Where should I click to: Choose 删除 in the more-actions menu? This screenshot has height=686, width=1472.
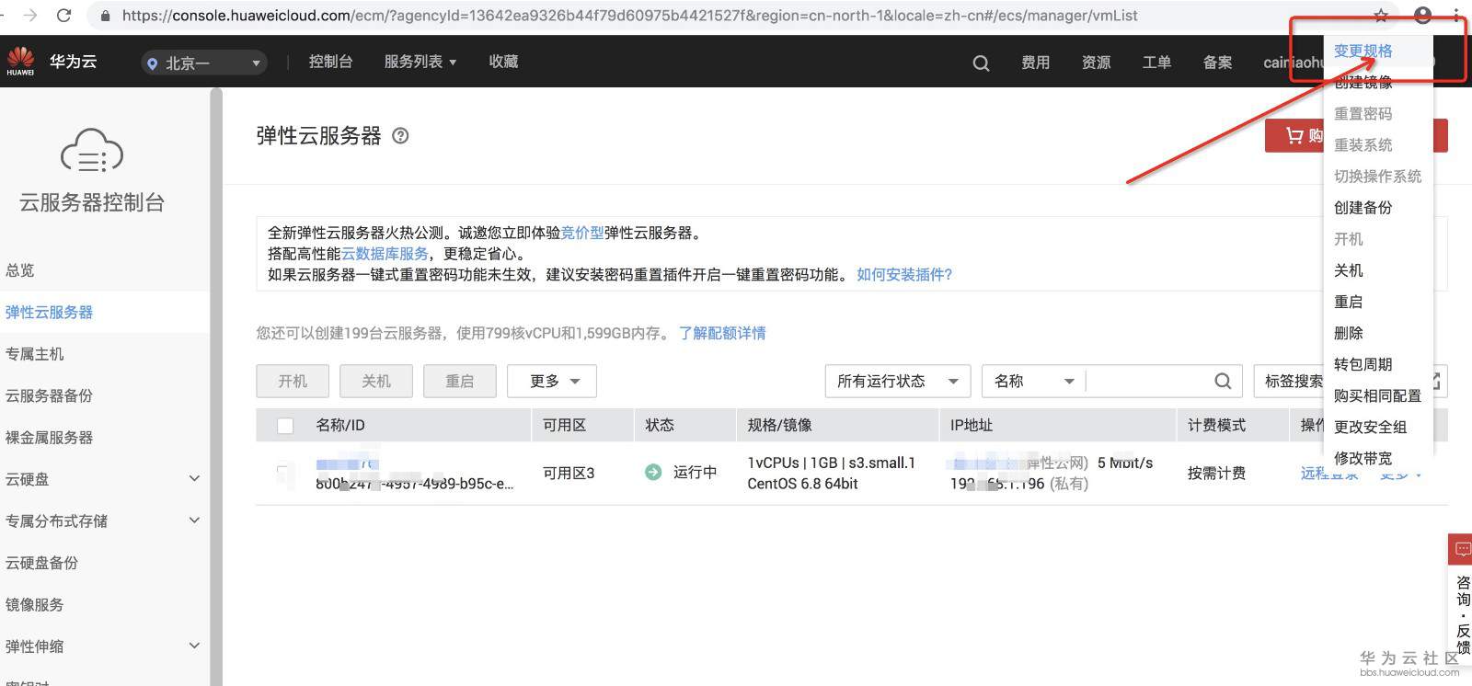[1349, 333]
